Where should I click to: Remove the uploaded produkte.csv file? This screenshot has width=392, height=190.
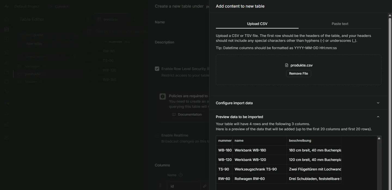(298, 74)
